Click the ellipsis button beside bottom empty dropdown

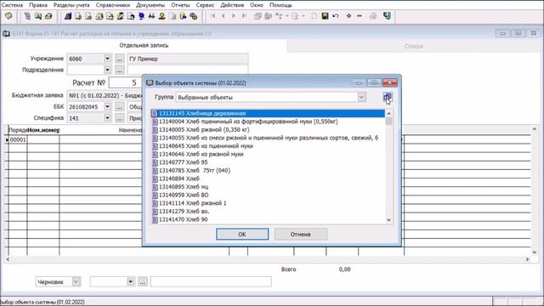143,281
